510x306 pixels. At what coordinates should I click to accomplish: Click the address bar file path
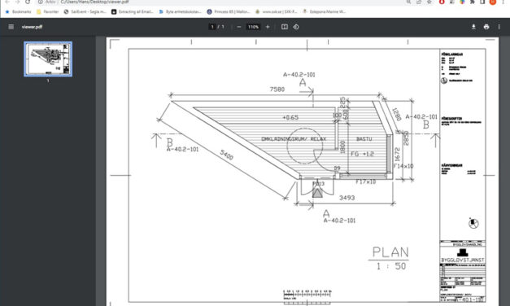coord(94,2)
